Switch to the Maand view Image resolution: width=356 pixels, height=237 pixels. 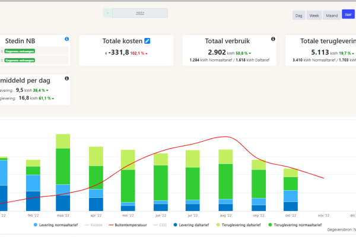(332, 15)
